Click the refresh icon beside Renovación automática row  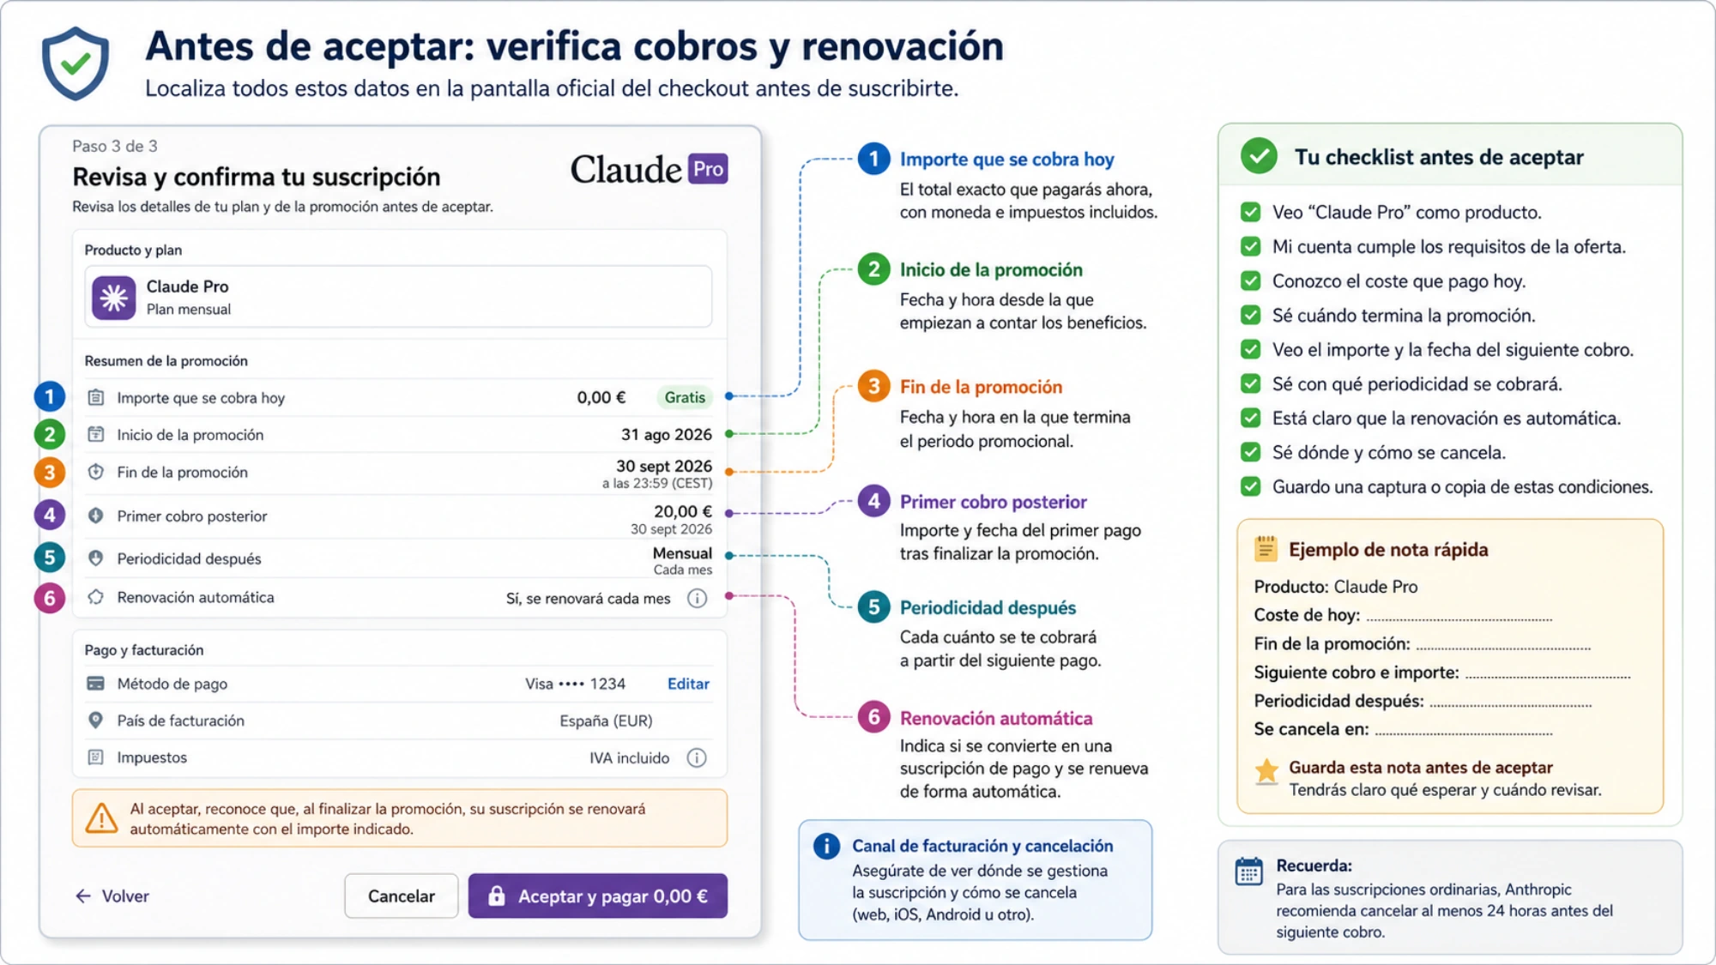tap(96, 597)
